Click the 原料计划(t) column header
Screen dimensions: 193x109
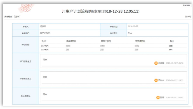pyautogui.click(x=106, y=41)
